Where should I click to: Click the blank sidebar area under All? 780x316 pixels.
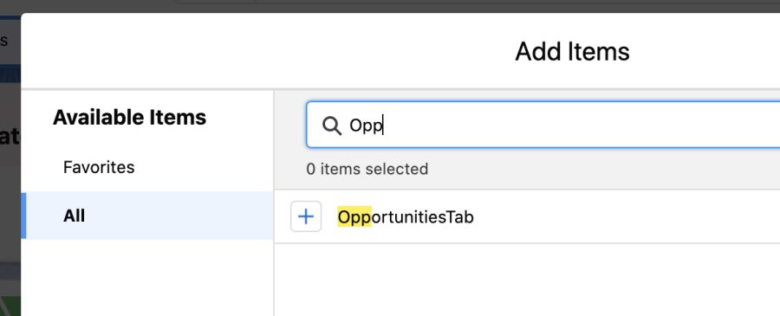click(x=147, y=278)
